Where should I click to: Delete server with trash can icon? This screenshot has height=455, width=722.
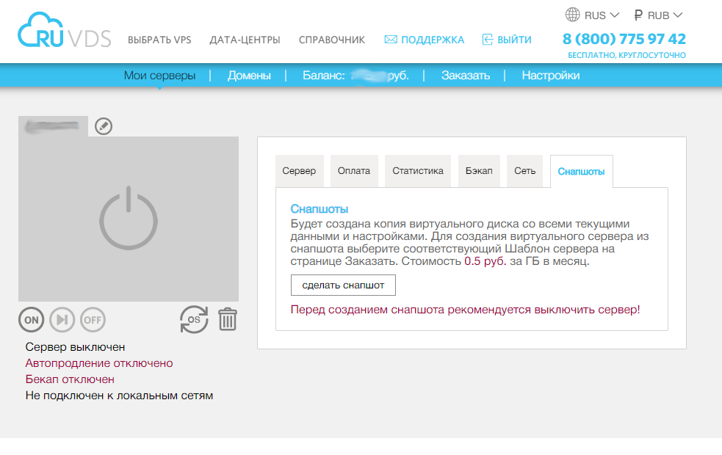pyautogui.click(x=228, y=319)
